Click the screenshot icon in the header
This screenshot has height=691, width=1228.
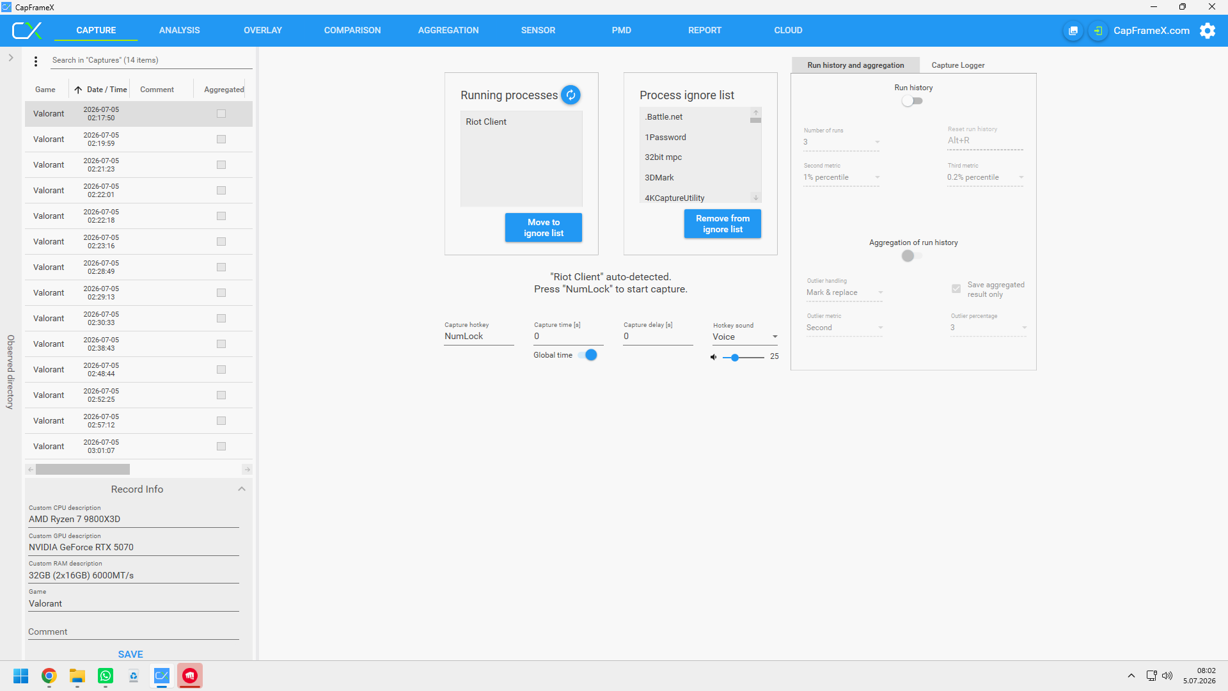1073,31
